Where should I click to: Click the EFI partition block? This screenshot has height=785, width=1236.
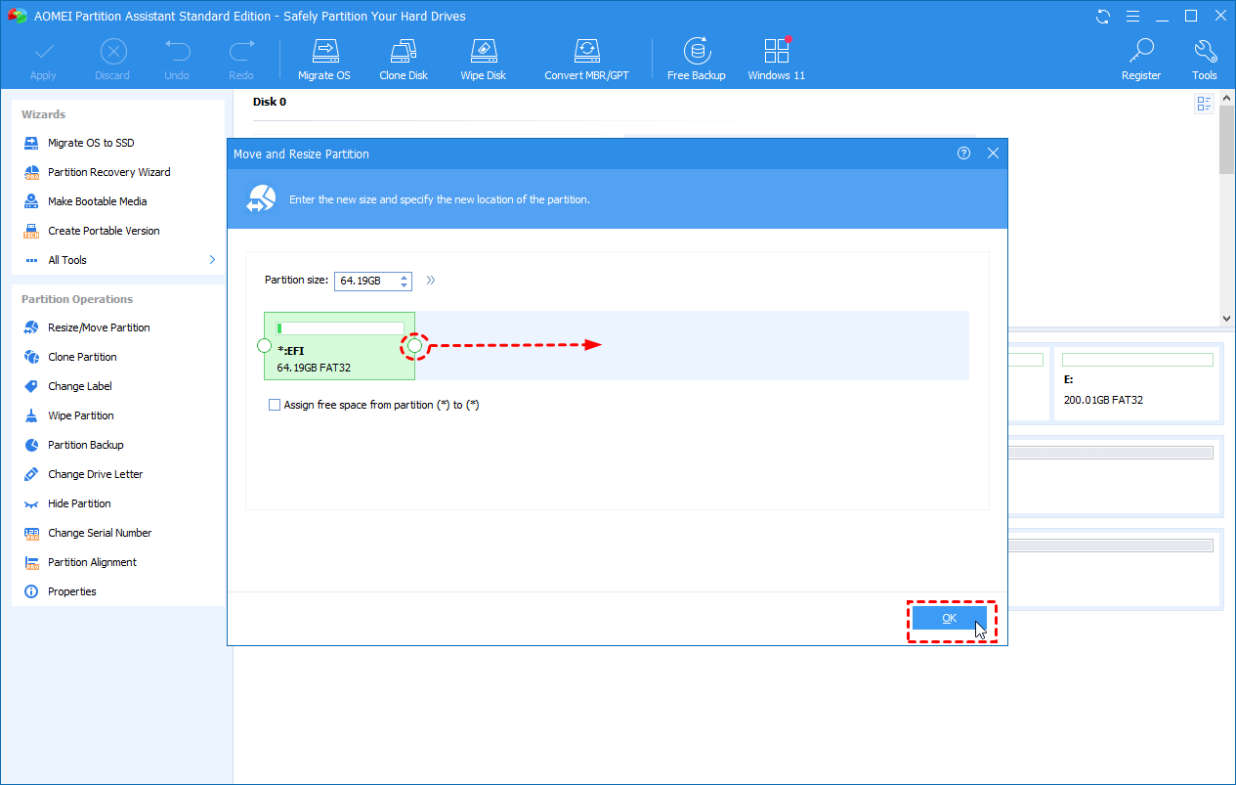coord(339,346)
